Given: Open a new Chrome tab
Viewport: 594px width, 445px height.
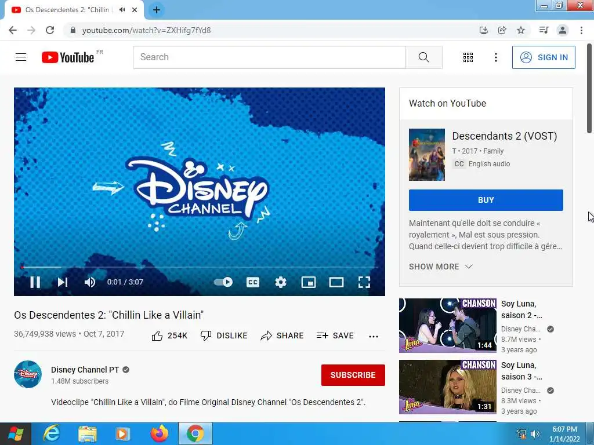Looking at the screenshot, I should [x=157, y=10].
